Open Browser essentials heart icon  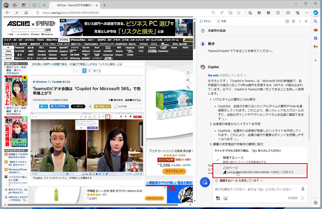tap(297, 13)
